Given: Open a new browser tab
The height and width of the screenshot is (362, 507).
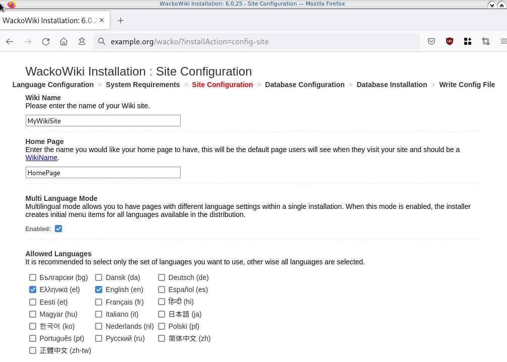Looking at the screenshot, I should tap(120, 21).
